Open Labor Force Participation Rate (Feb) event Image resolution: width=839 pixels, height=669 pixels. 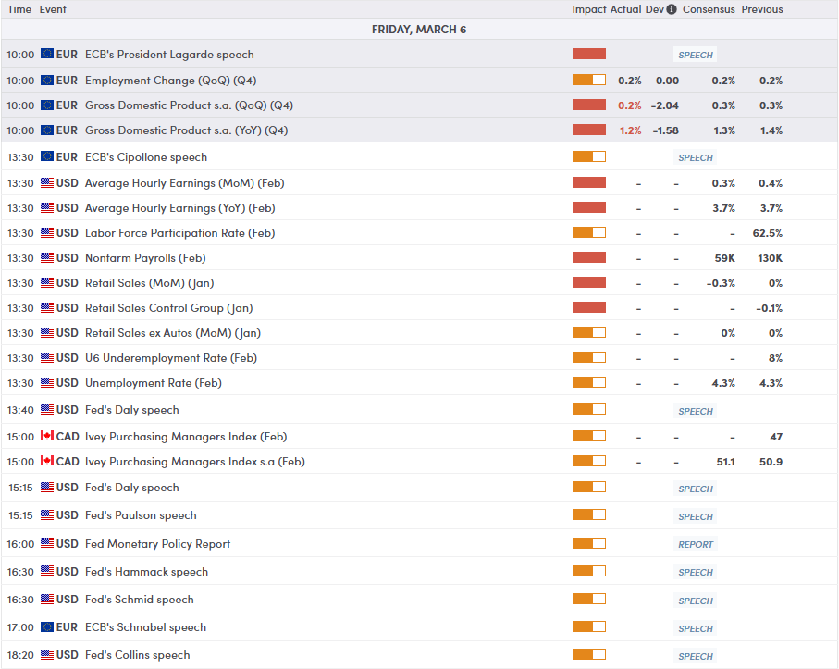[x=179, y=233]
